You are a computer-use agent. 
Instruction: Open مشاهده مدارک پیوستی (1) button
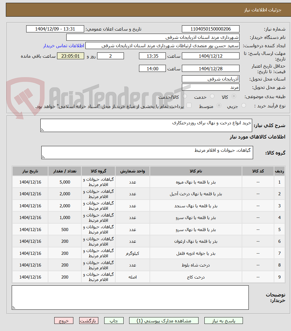(x=164, y=321)
